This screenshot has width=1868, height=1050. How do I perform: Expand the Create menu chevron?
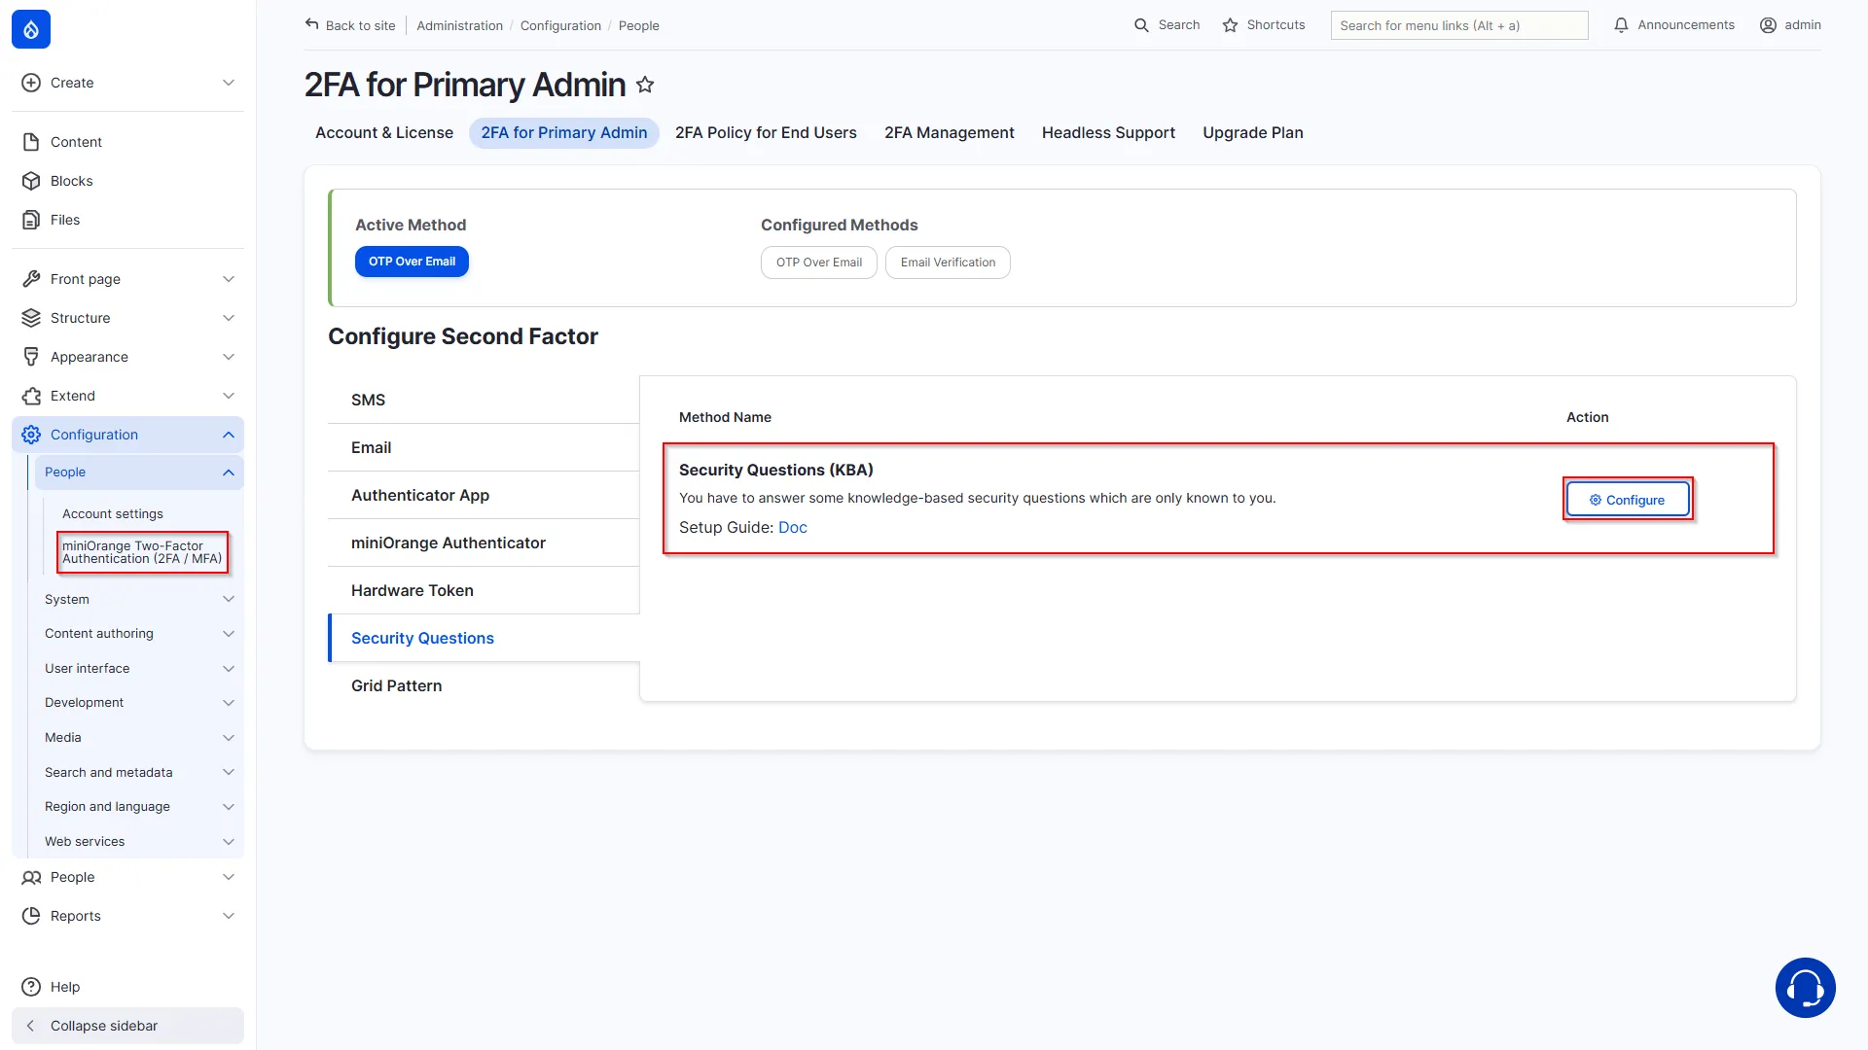pos(229,83)
